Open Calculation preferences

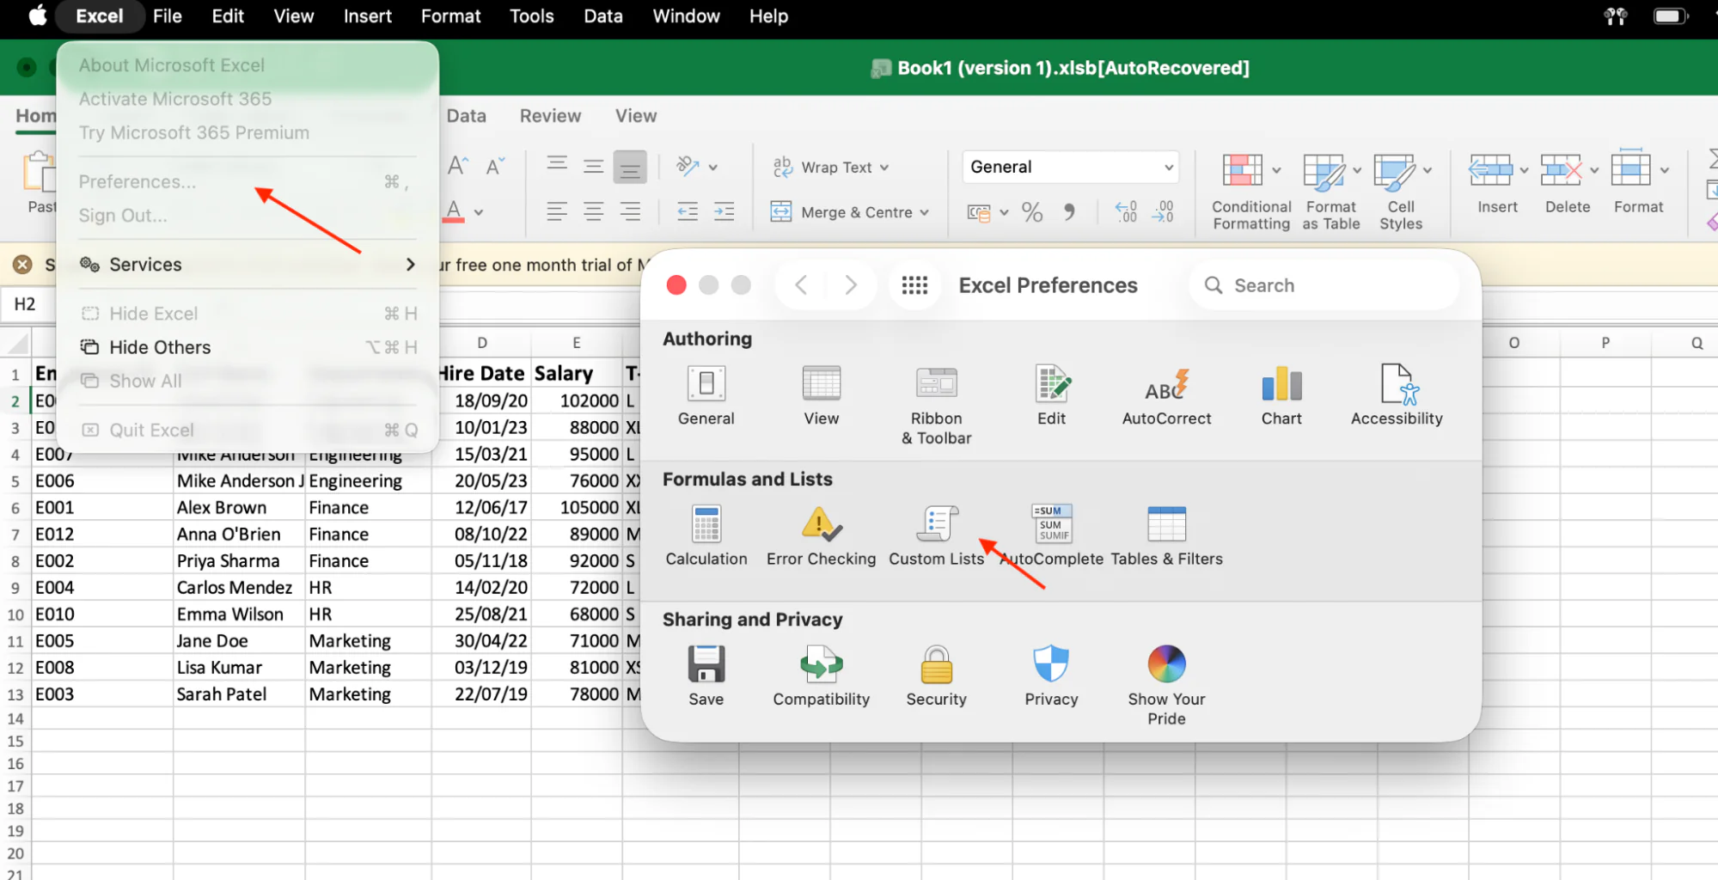tap(706, 535)
